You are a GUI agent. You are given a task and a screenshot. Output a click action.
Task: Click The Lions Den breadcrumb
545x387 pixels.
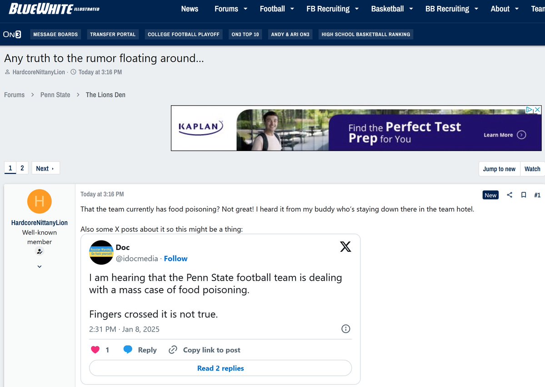[x=105, y=95]
